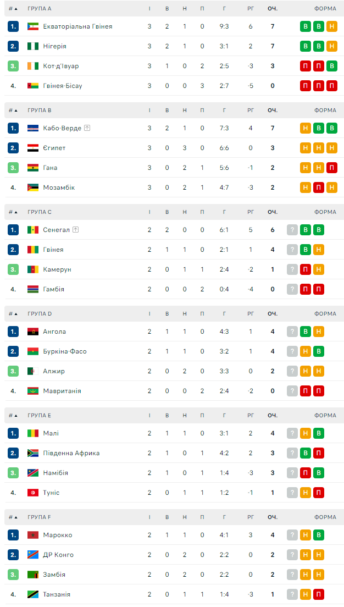The width and height of the screenshot is (344, 607).
Task: Click the Екваторіальна Гвінея flag icon
Action: (33, 26)
